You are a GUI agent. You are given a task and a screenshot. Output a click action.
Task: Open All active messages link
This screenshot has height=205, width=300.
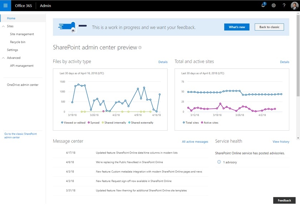pyautogui.click(x=195, y=141)
